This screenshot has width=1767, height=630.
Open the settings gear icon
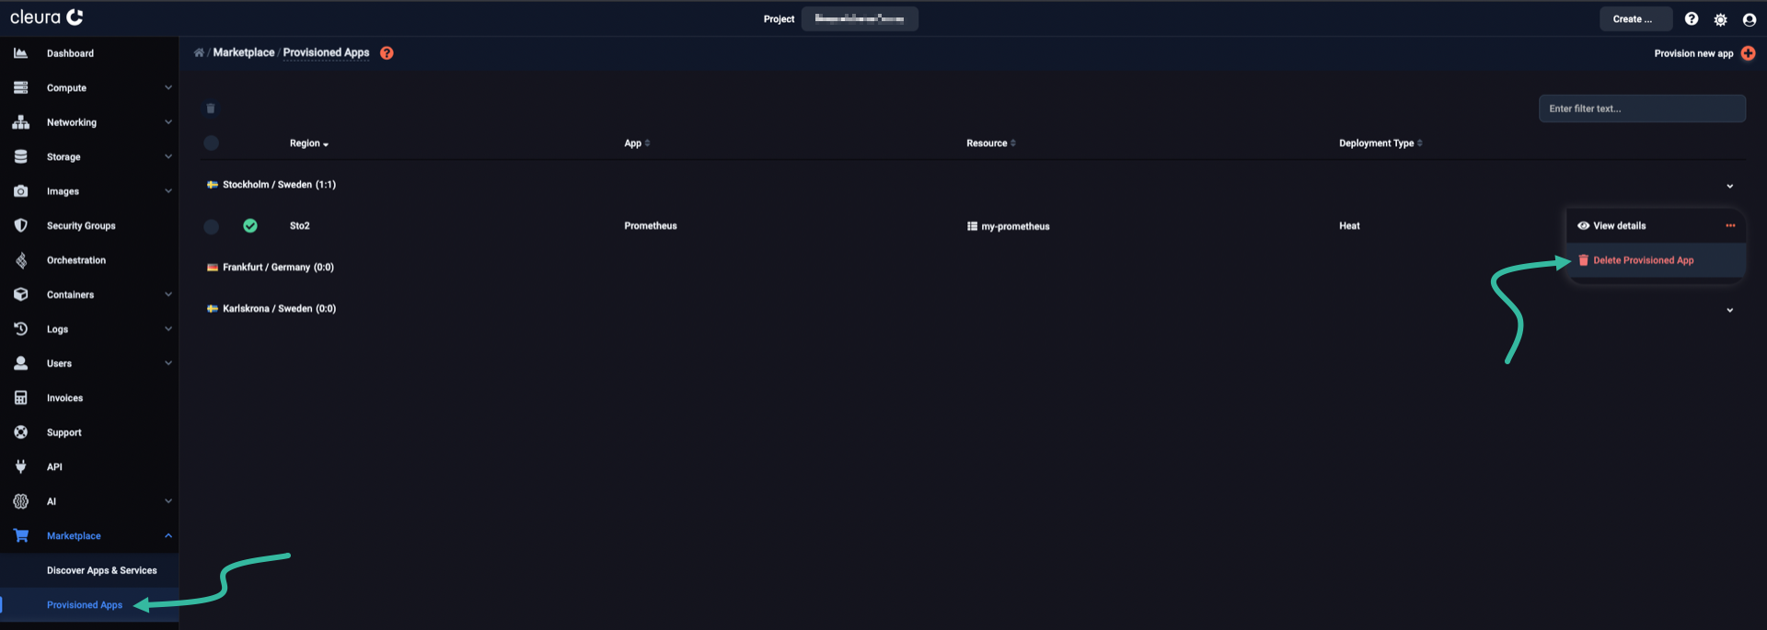1720,19
